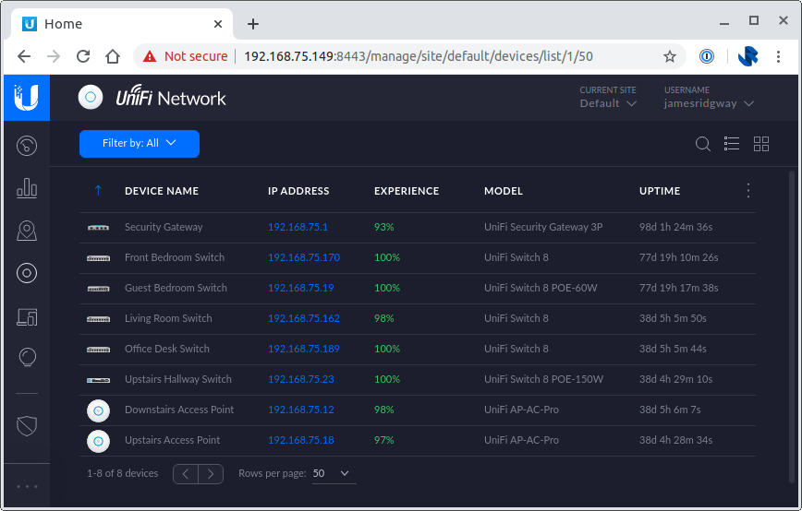Viewport: 802px width, 511px height.
Task: Sort by Device Name column
Action: click(162, 191)
